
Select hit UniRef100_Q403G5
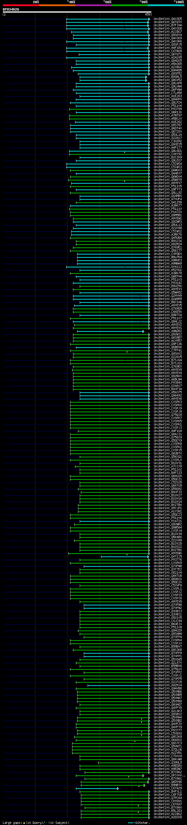168,19
